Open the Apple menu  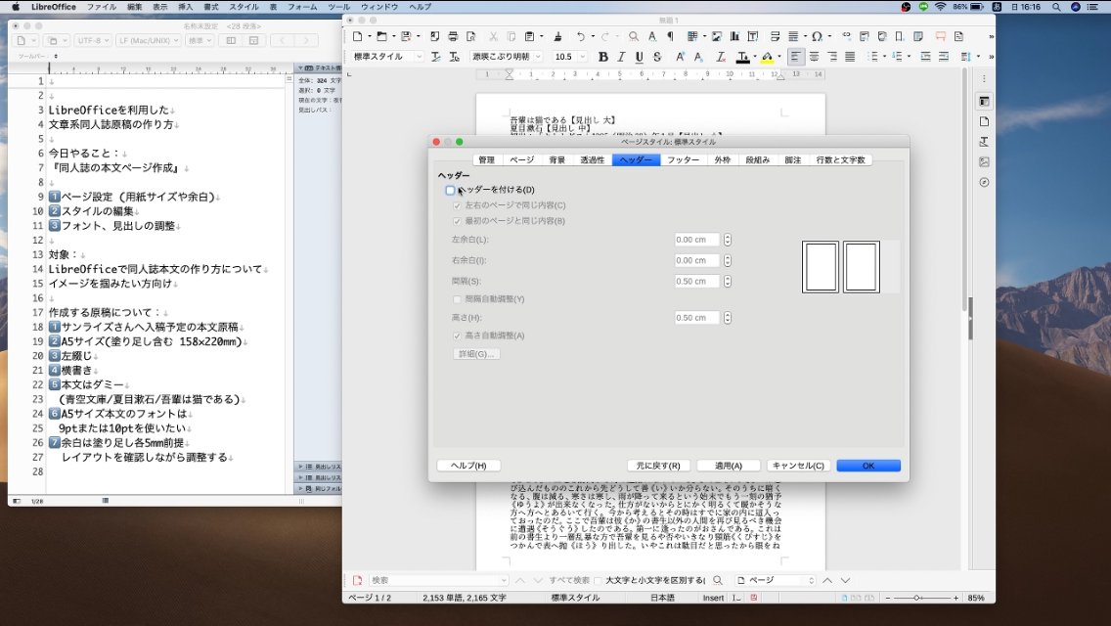click(15, 7)
